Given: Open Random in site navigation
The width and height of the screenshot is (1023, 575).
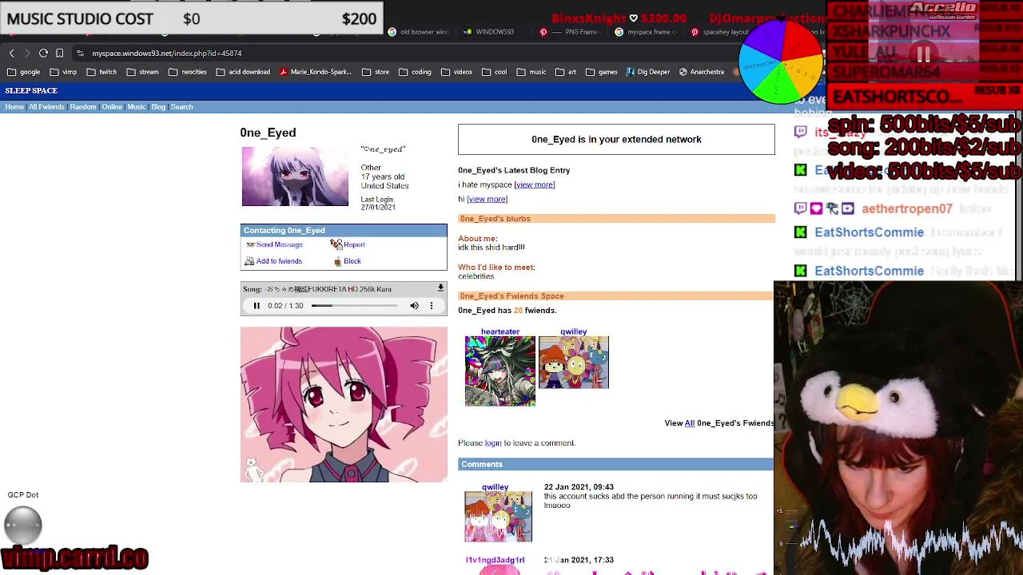Looking at the screenshot, I should 83,107.
